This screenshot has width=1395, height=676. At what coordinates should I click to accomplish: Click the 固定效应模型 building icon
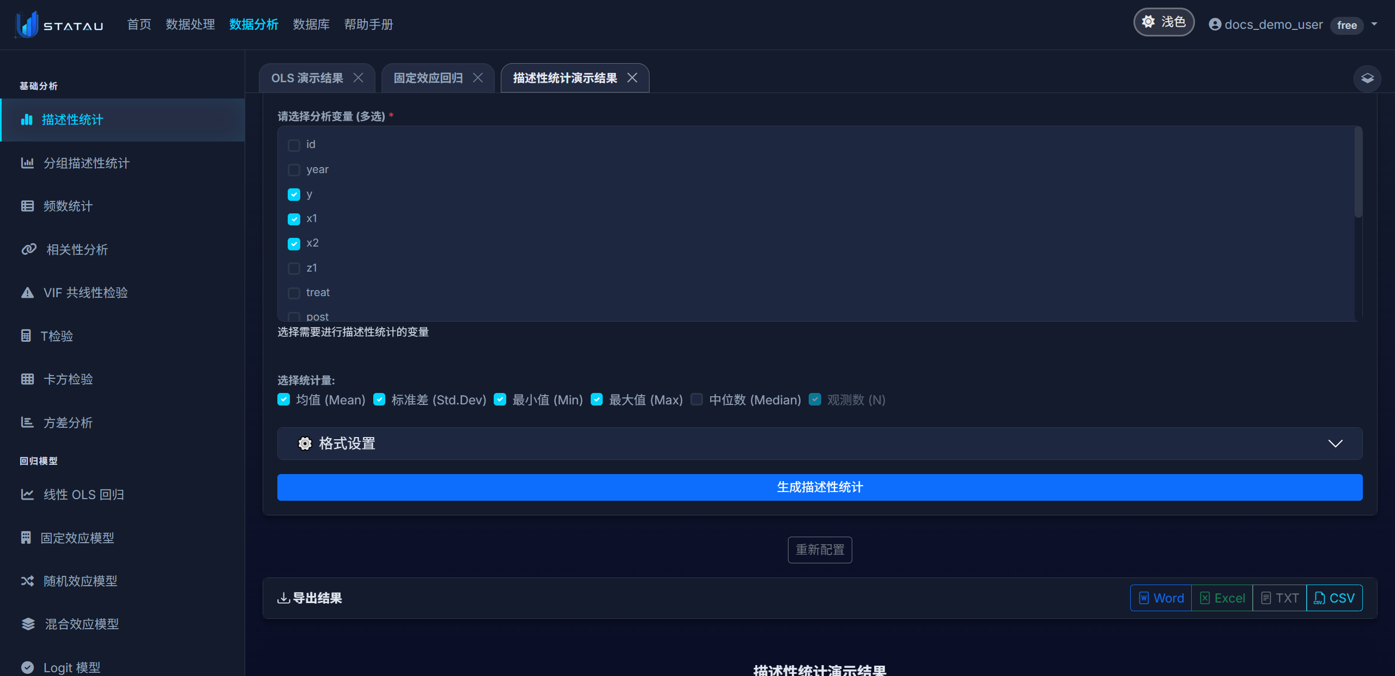pos(26,538)
